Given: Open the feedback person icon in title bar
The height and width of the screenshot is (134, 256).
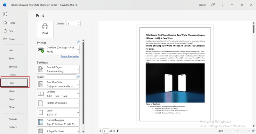Looking at the screenshot, I should (213, 5).
